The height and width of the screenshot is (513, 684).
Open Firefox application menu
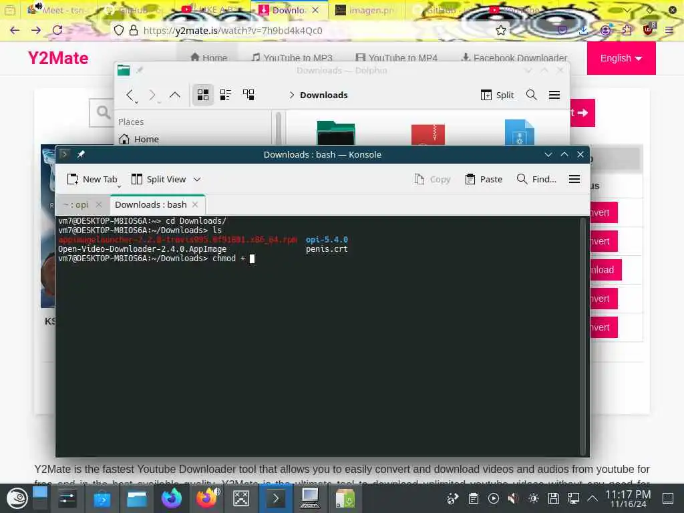pos(669,30)
